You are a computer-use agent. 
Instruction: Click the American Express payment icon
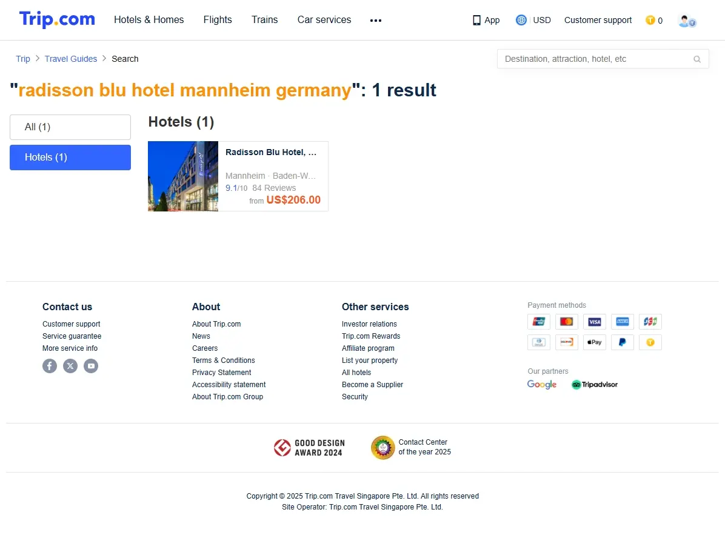[623, 321]
